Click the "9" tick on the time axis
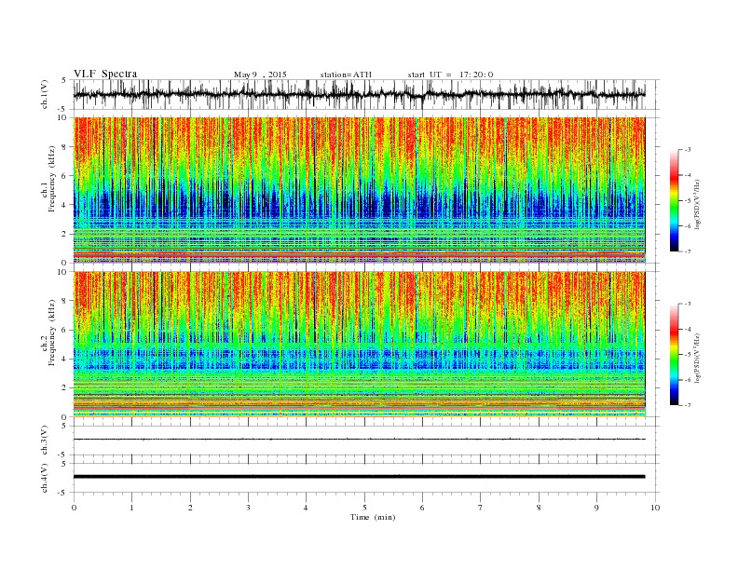738x570 pixels. (596, 508)
